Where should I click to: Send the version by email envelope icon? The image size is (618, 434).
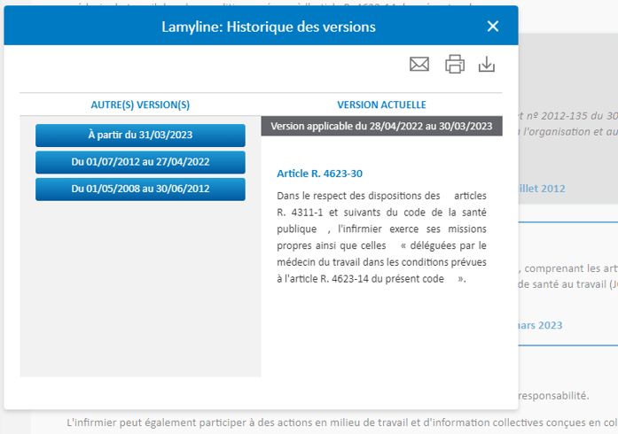(x=419, y=64)
